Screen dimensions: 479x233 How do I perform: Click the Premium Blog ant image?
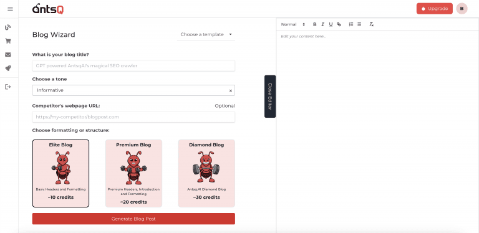133,168
